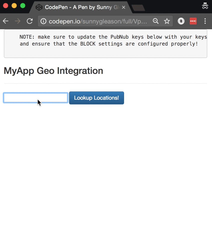This screenshot has height=250, width=212.
Task: Click the zoom magnifier icon in address bar
Action: coord(156,21)
